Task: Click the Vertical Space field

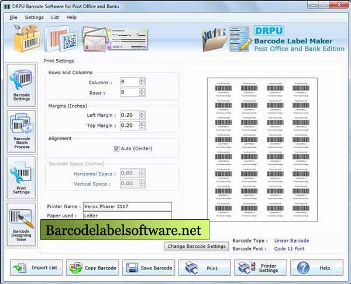Action: click(130, 183)
